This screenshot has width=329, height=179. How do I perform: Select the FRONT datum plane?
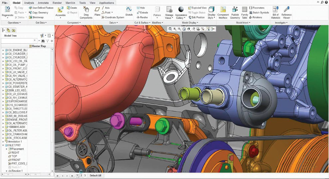pyautogui.click(x=14, y=160)
